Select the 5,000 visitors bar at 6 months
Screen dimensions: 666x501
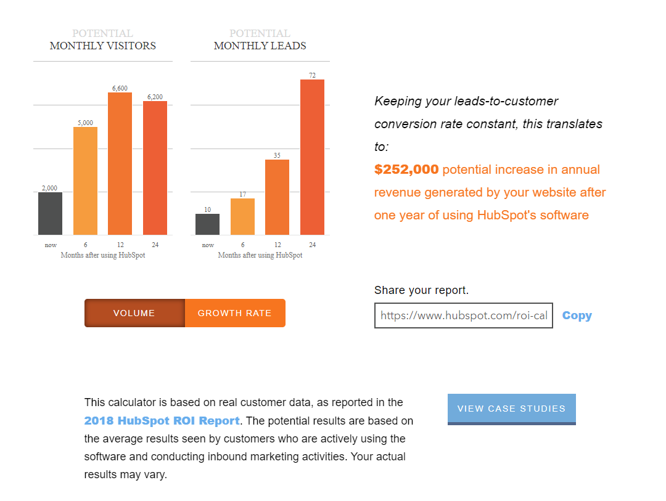coord(85,181)
